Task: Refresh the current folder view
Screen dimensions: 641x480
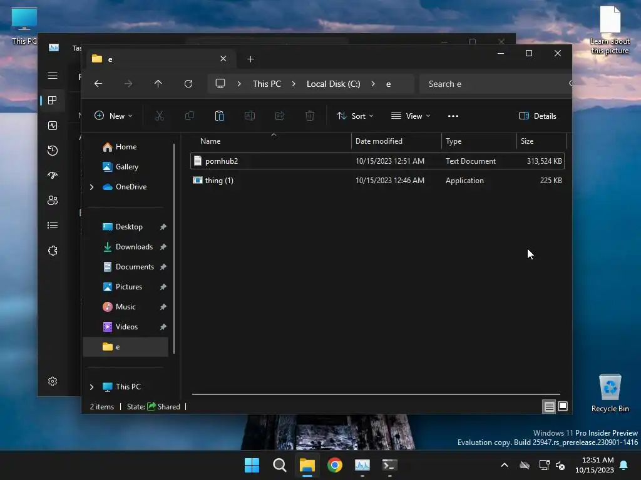Action: 188,84
